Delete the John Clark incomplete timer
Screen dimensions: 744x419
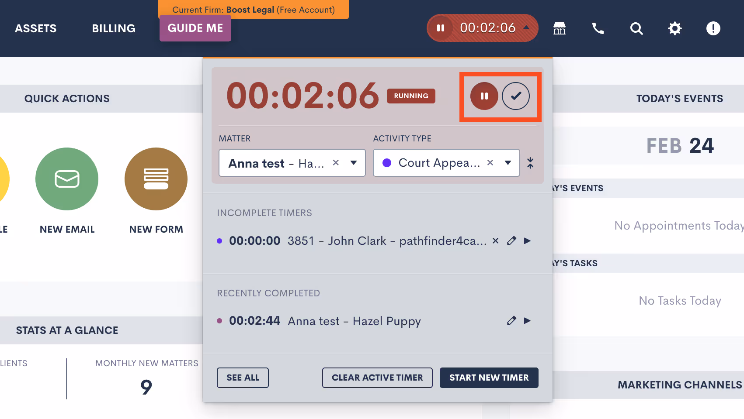point(495,240)
